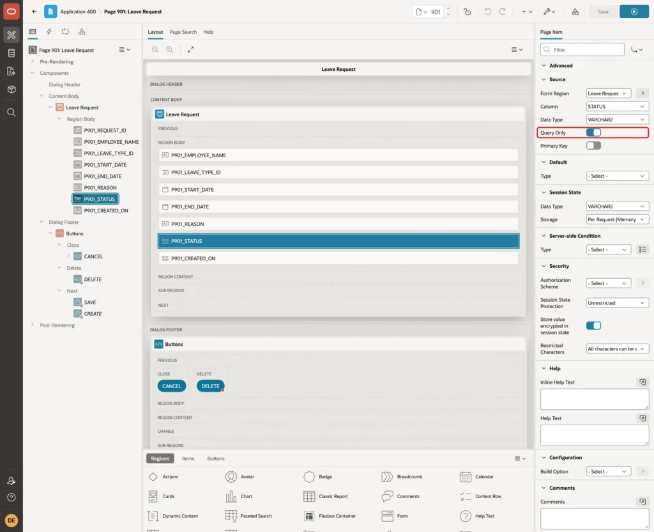The width and height of the screenshot is (654, 532).
Task: Click the search magnifier in left sidebar
Action: coord(11,113)
